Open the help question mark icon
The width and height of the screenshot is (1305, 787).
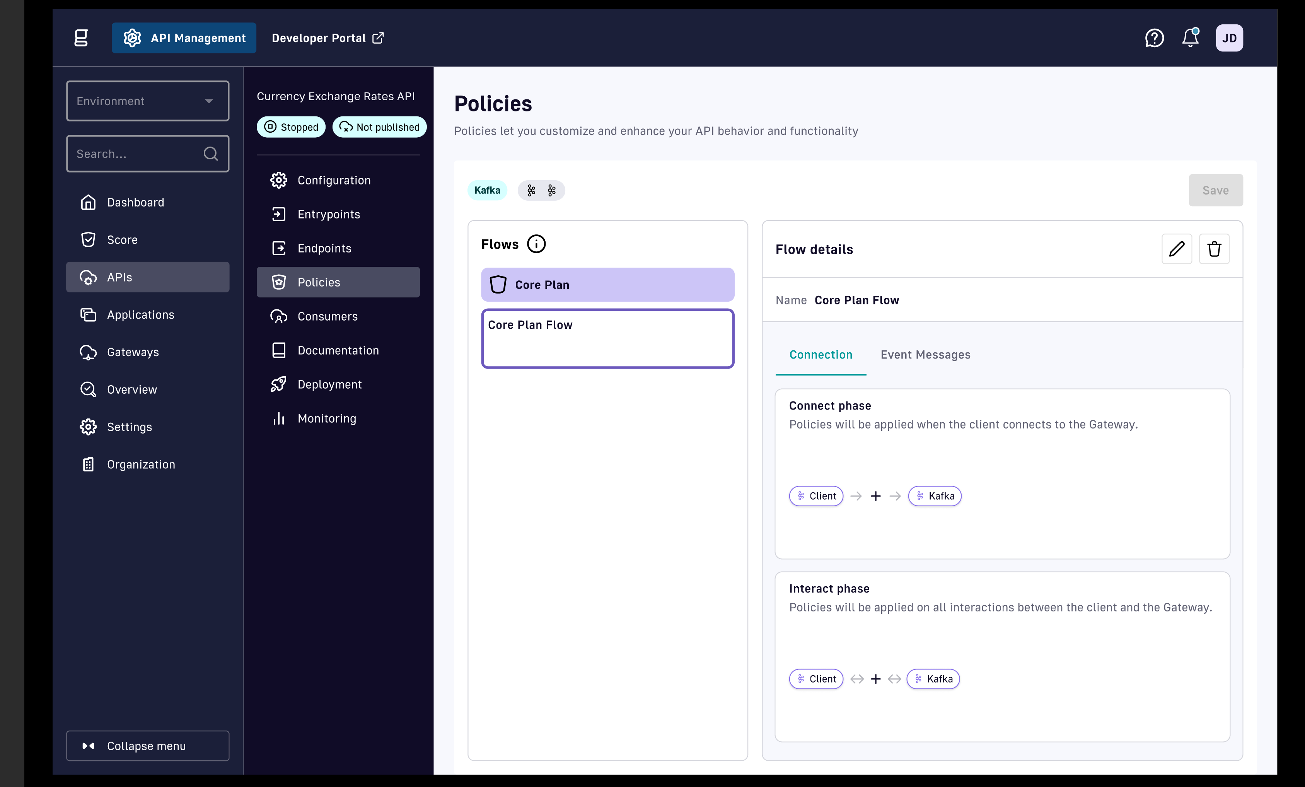[1154, 38]
